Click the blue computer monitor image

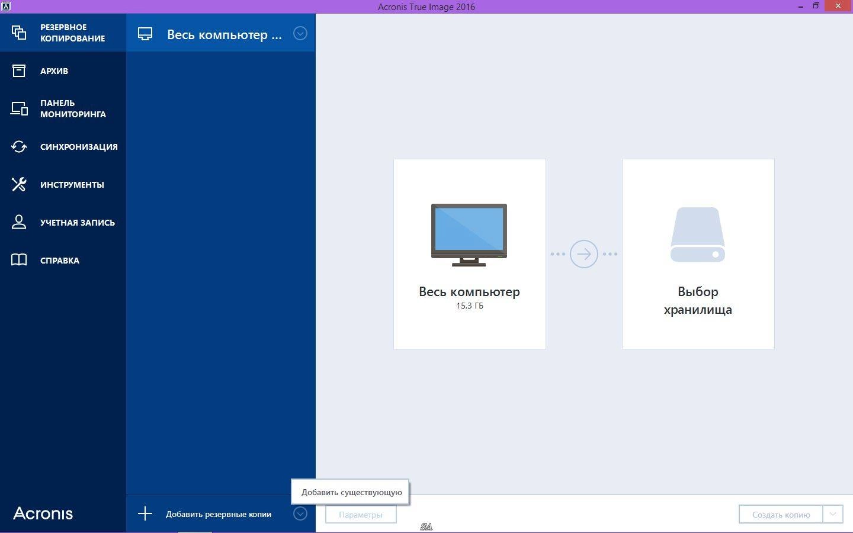[x=469, y=235]
